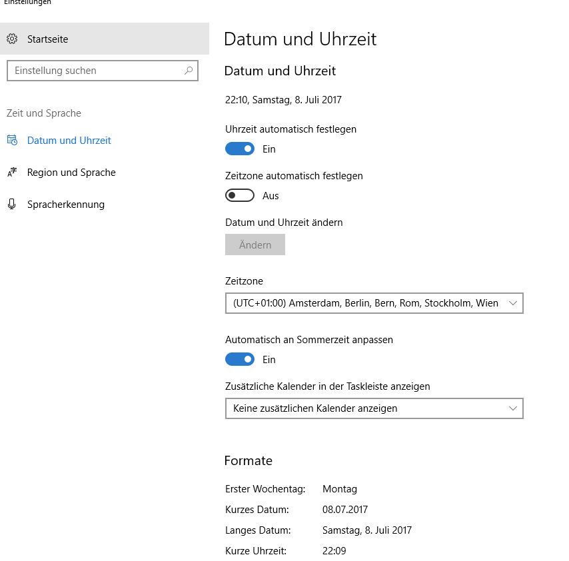Image resolution: width=569 pixels, height=561 pixels.
Task: Click the Kurzes Datum value 08.07.2017
Action: pos(345,510)
